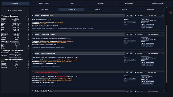
Task: Click +1 control for Superconductor Factory
Action: [x=130, y=79]
